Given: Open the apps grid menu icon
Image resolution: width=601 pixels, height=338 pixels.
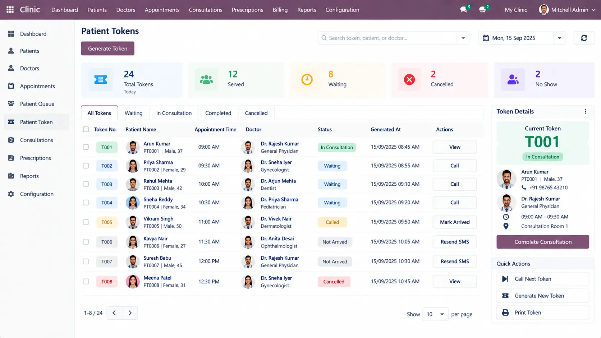Looking at the screenshot, I should click(x=10, y=10).
